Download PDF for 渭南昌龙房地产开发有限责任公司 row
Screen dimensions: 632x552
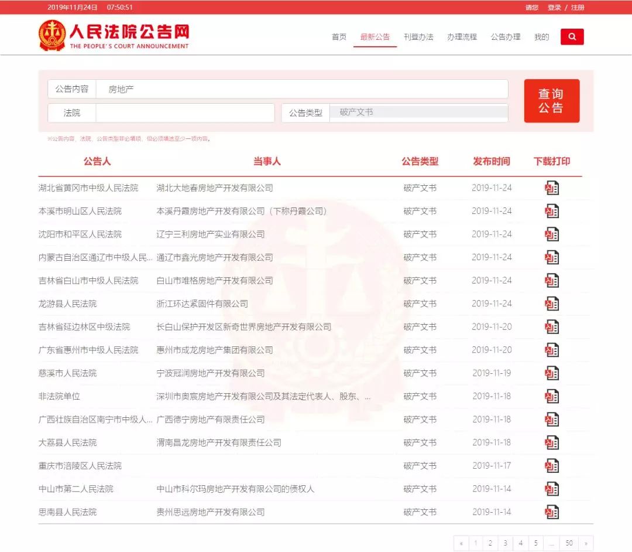coord(551,442)
